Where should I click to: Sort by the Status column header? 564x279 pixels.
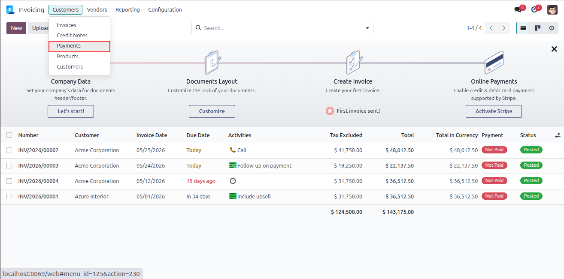528,135
